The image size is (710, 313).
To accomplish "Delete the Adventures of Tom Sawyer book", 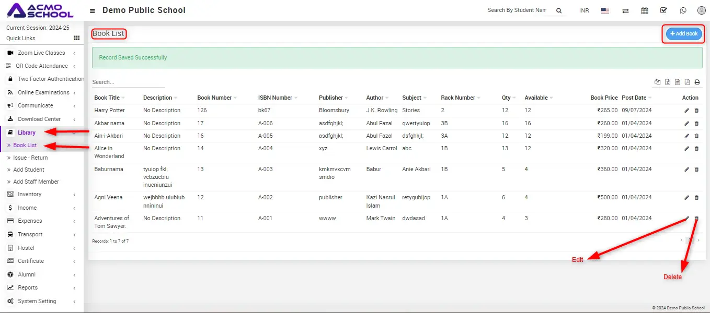I will tap(696, 219).
